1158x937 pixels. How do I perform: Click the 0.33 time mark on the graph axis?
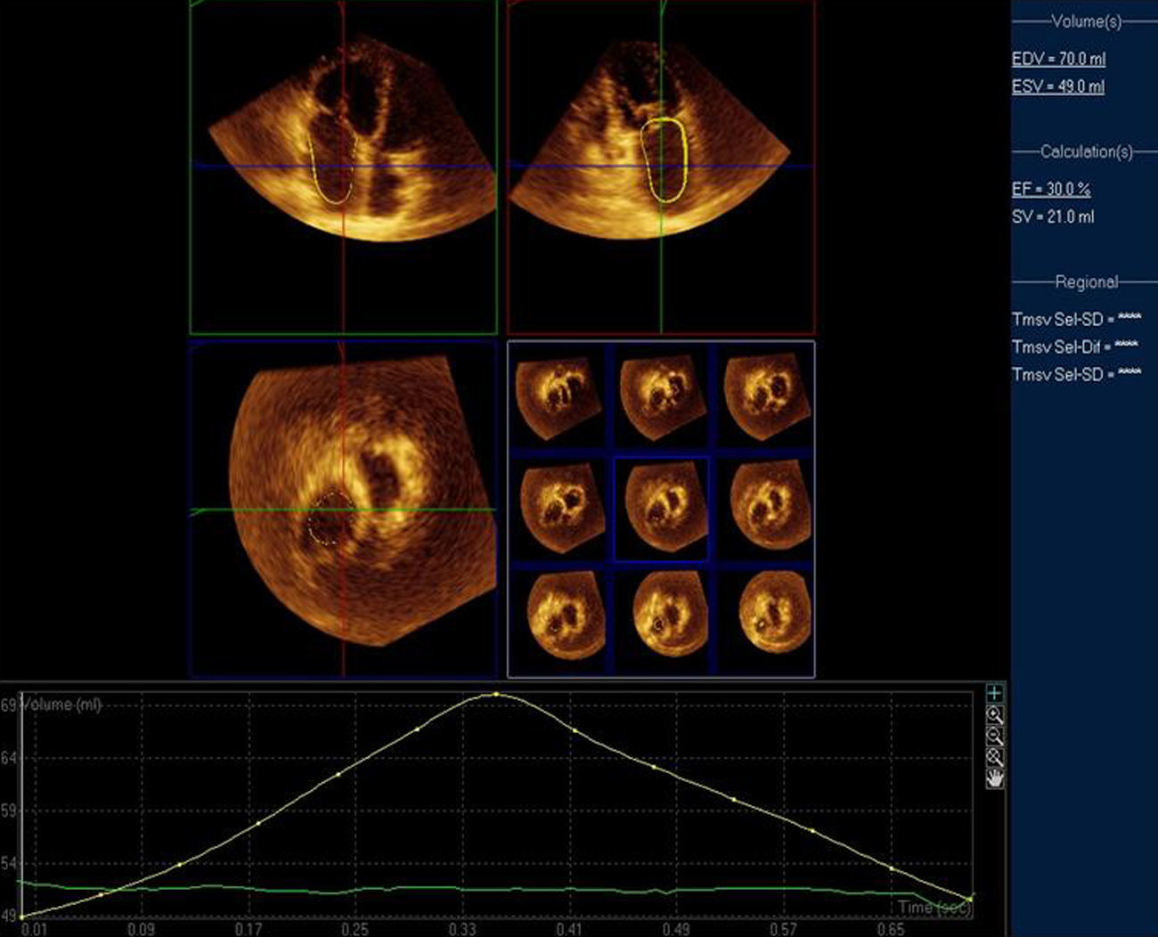click(461, 930)
